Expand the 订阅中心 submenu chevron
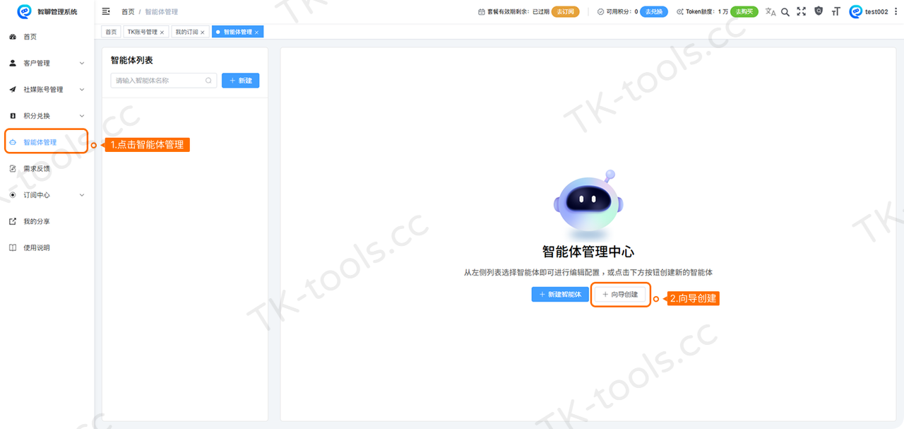904x429 pixels. click(x=82, y=195)
